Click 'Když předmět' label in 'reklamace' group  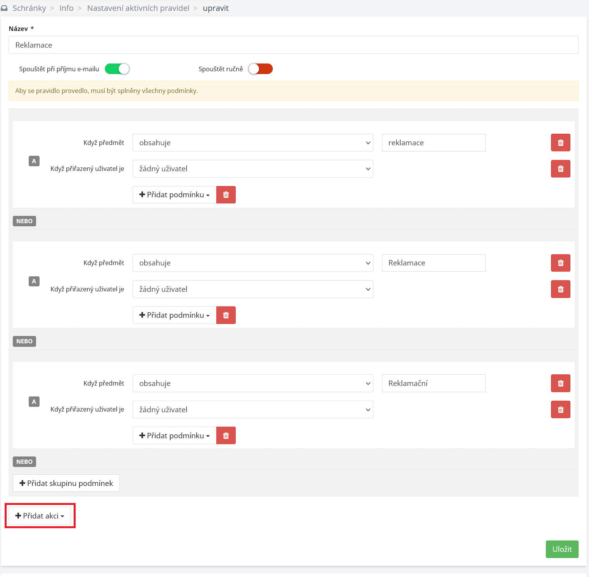104,143
